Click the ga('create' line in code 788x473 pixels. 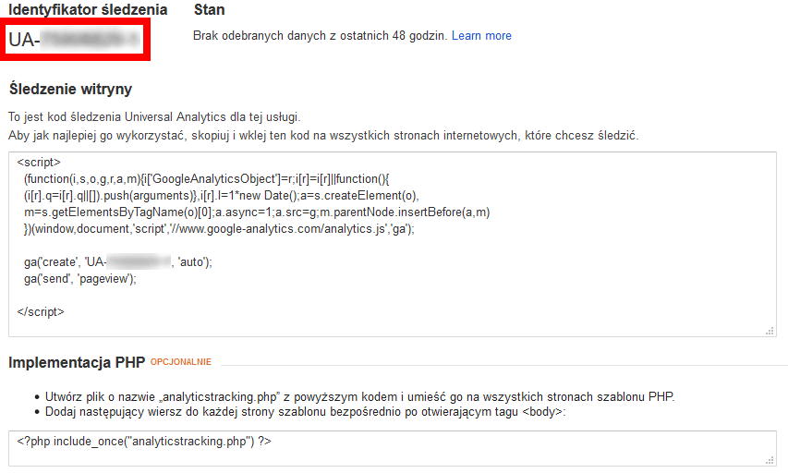point(118,261)
